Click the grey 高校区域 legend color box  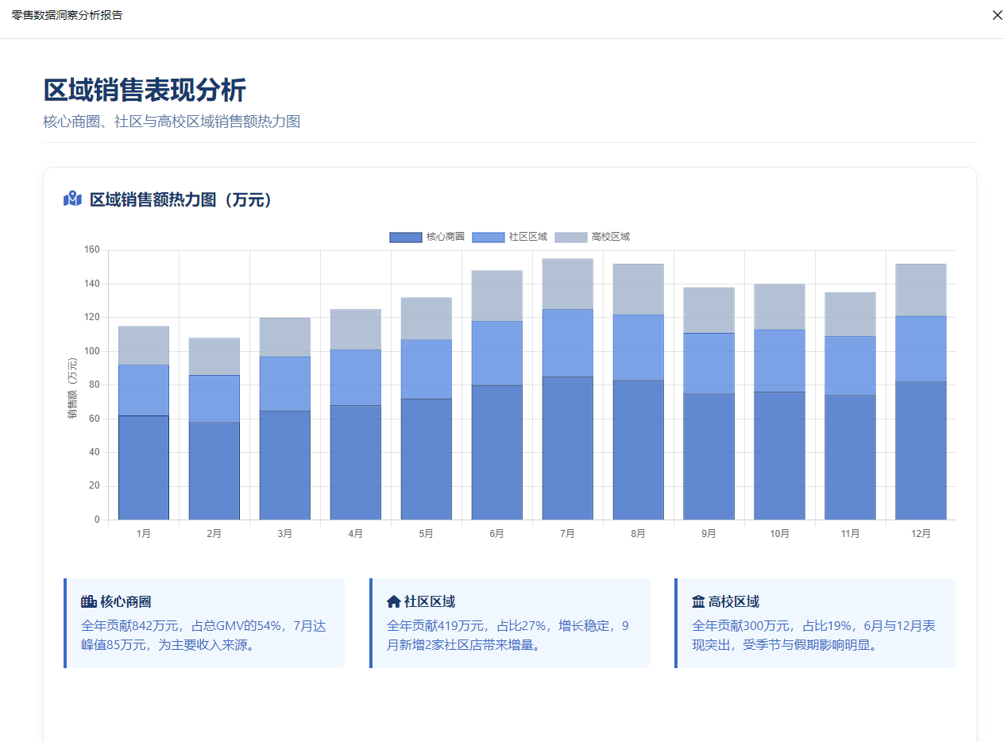pos(570,237)
